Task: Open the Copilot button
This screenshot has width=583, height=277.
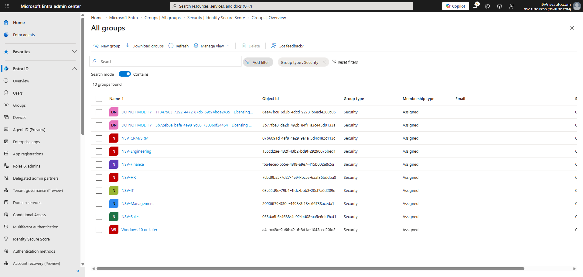Action: pyautogui.click(x=455, y=6)
